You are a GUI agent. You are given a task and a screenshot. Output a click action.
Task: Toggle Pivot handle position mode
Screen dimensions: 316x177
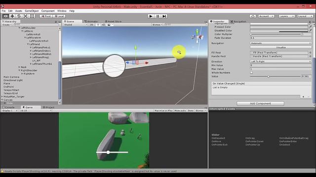pyautogui.click(x=46, y=16)
